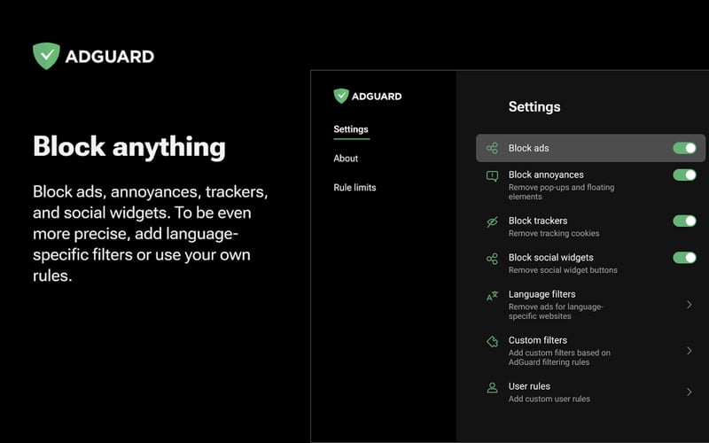Switch off Block social widgets
Image resolution: width=709 pixels, height=443 pixels.
(x=684, y=257)
